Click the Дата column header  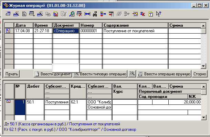(x=23, y=25)
